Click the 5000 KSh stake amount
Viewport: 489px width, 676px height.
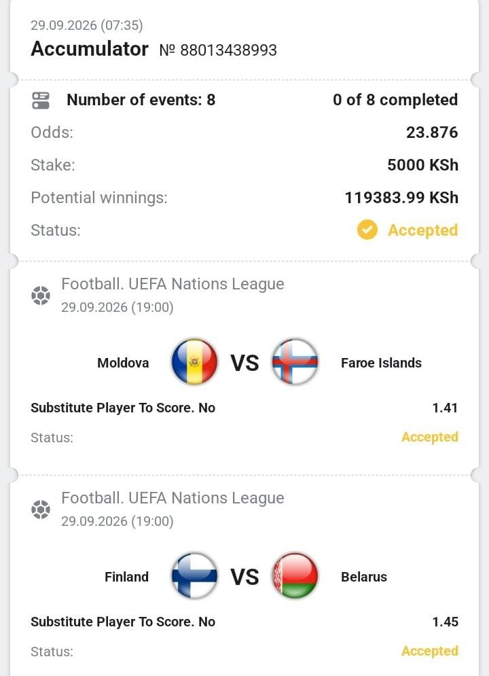click(422, 164)
